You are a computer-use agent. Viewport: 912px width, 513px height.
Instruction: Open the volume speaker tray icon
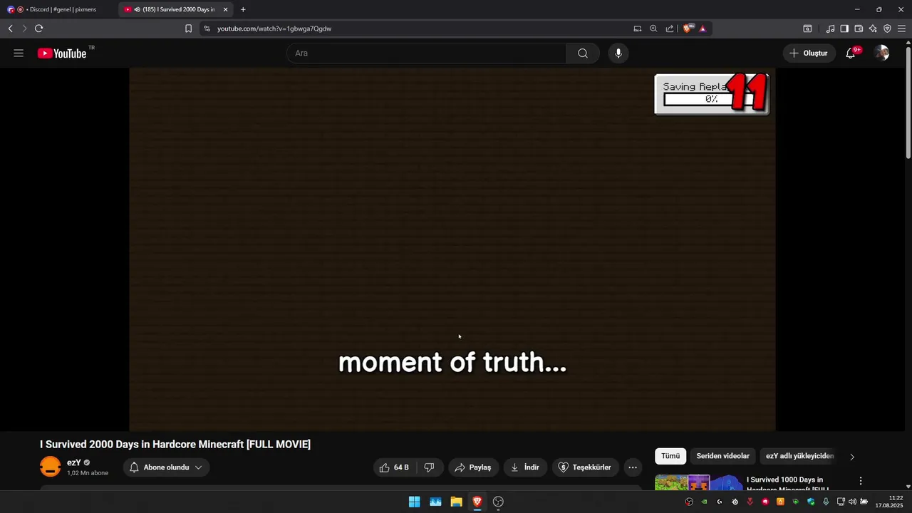point(852,502)
